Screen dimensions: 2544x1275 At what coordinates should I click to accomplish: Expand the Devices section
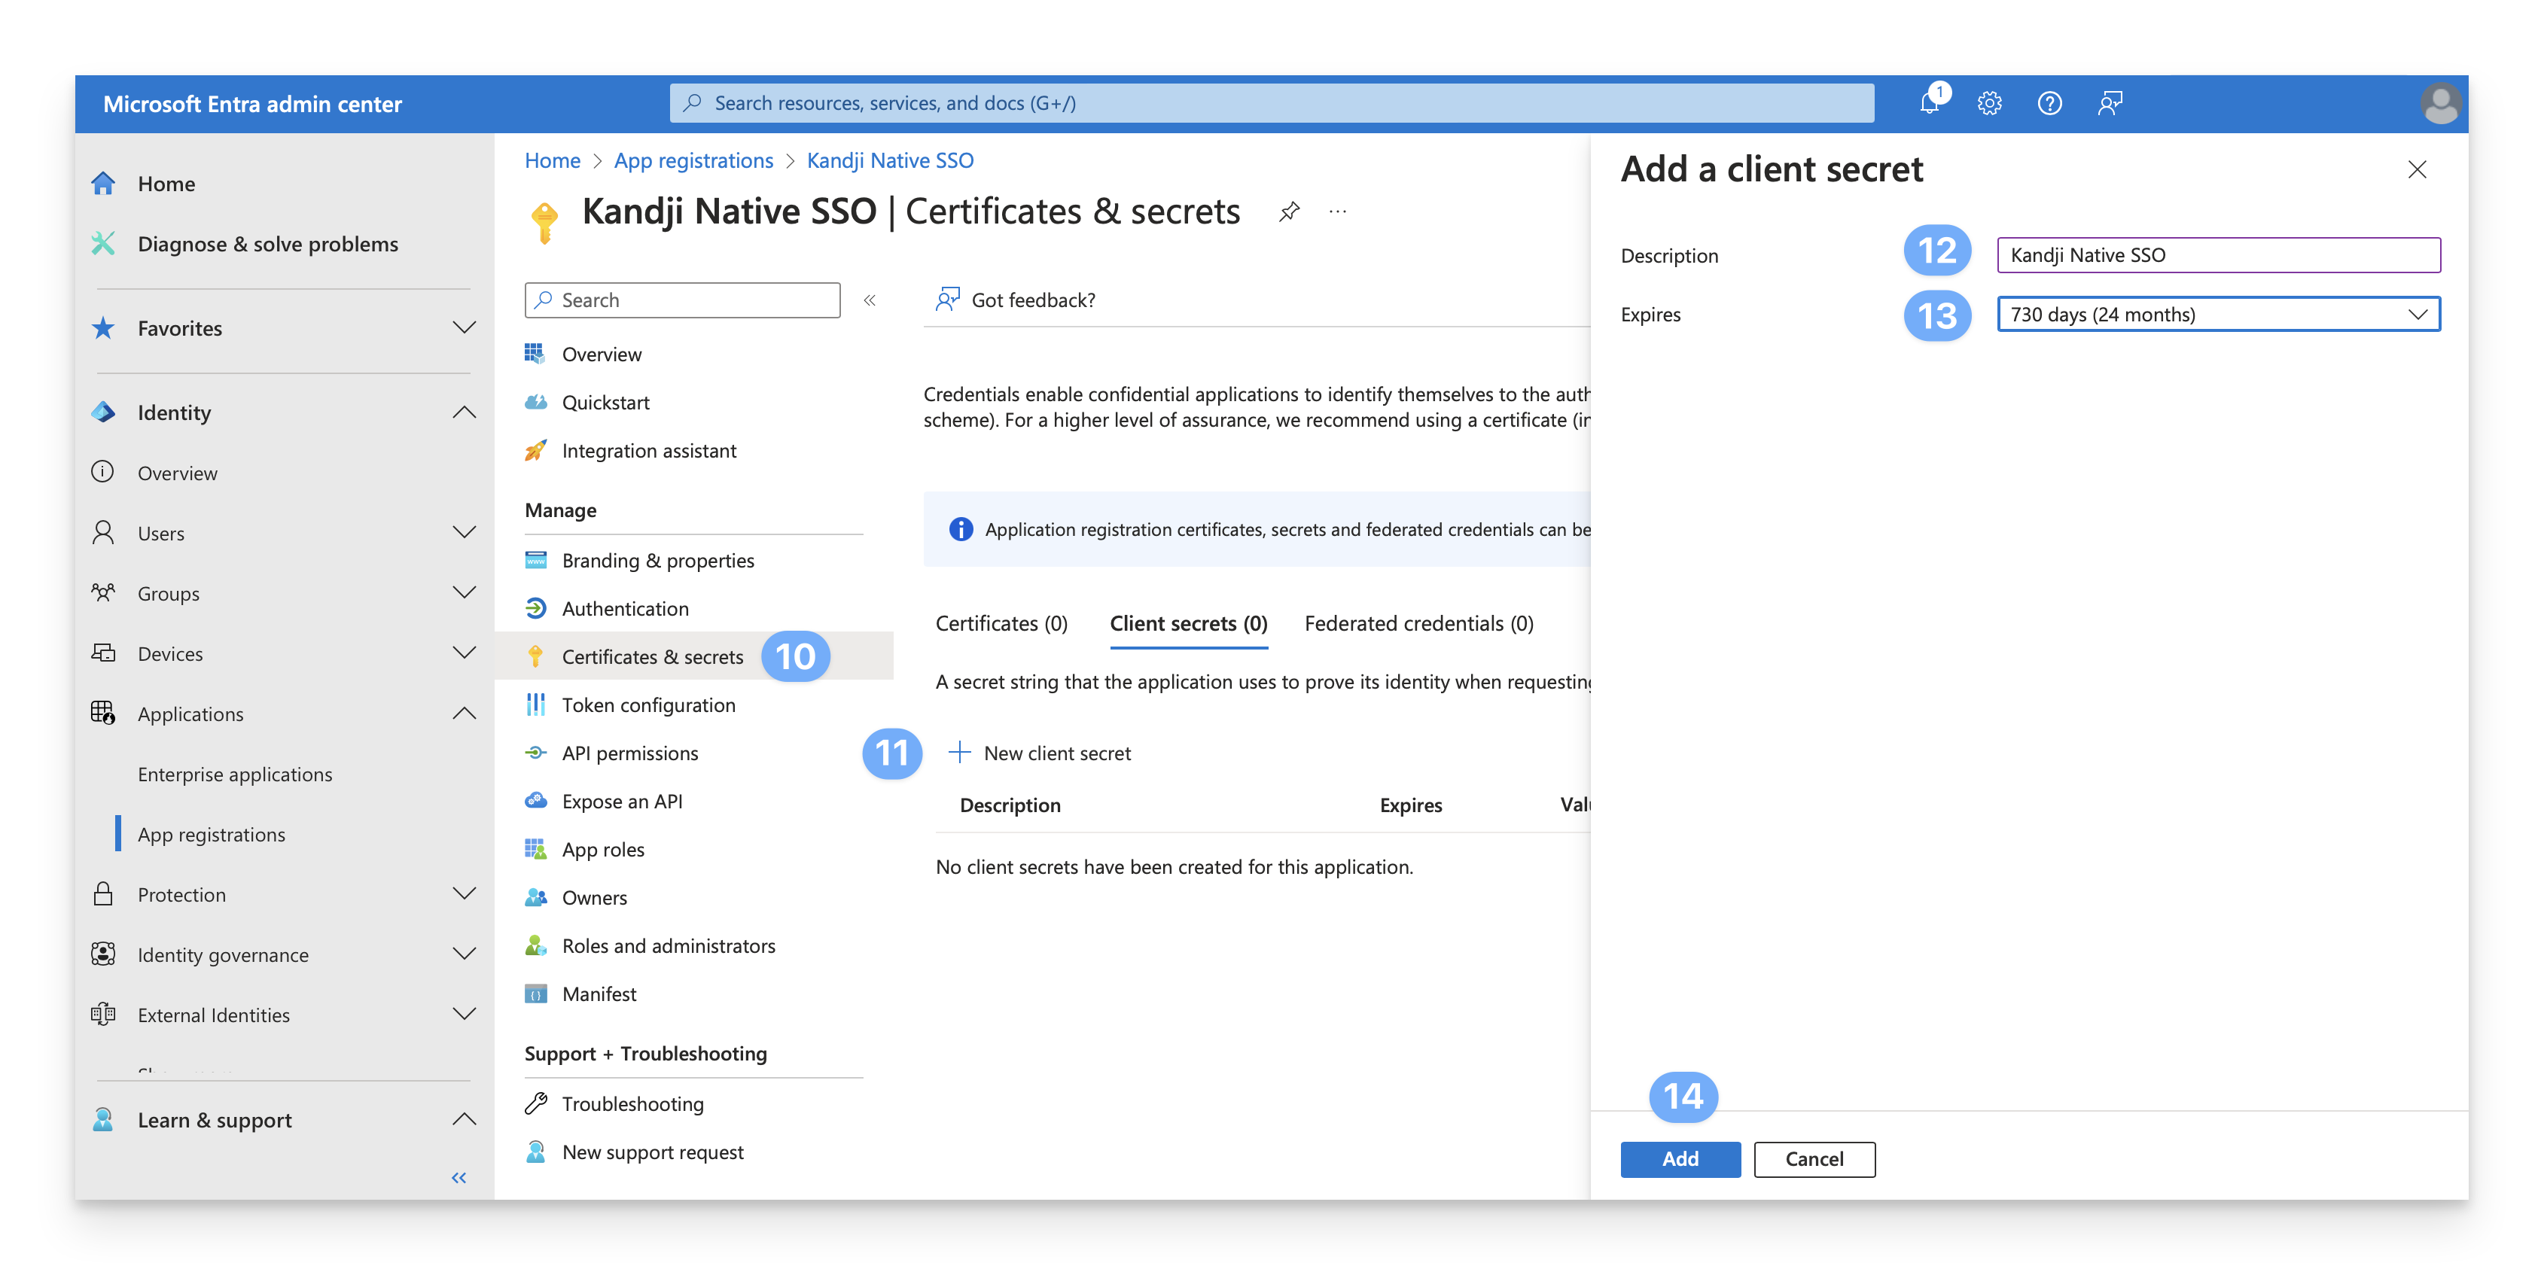[465, 654]
